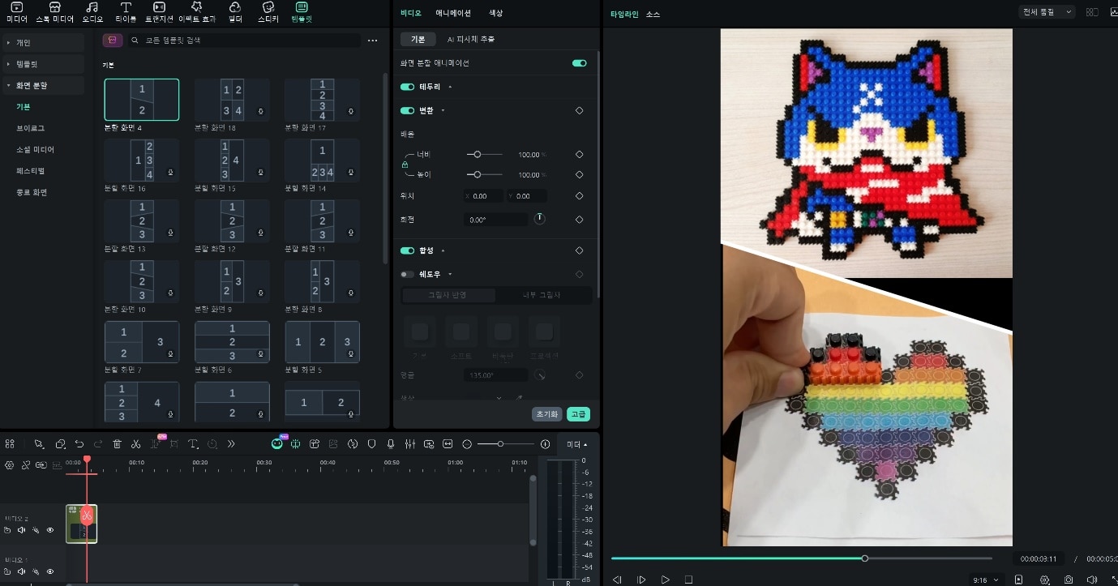Expand the 개인 tree item
Image resolution: width=1118 pixels, height=586 pixels.
(8, 42)
